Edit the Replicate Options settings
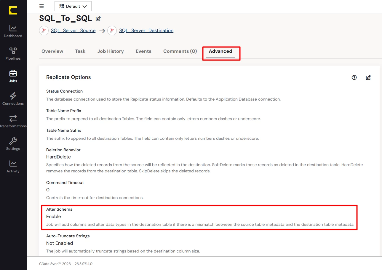 click(368, 77)
